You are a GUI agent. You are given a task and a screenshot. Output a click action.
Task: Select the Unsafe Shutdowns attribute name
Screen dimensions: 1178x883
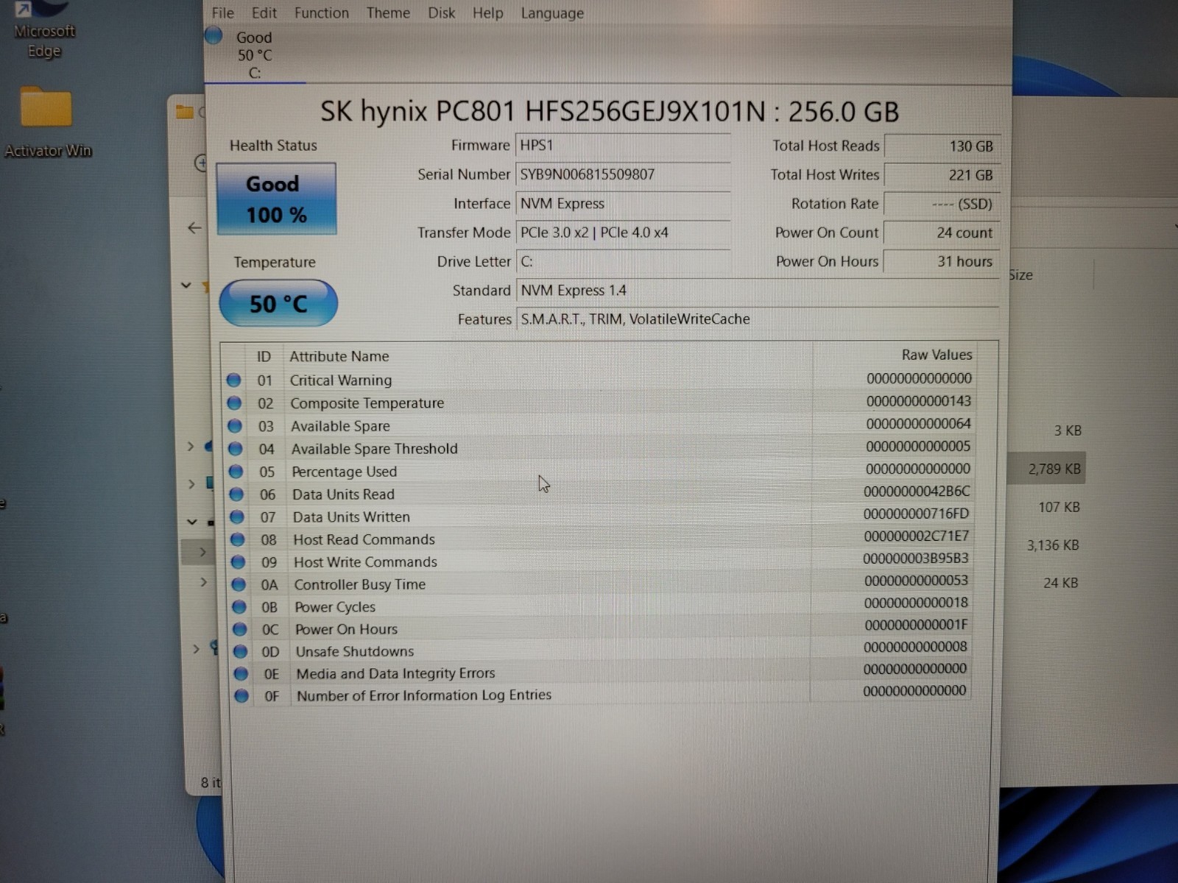point(354,652)
